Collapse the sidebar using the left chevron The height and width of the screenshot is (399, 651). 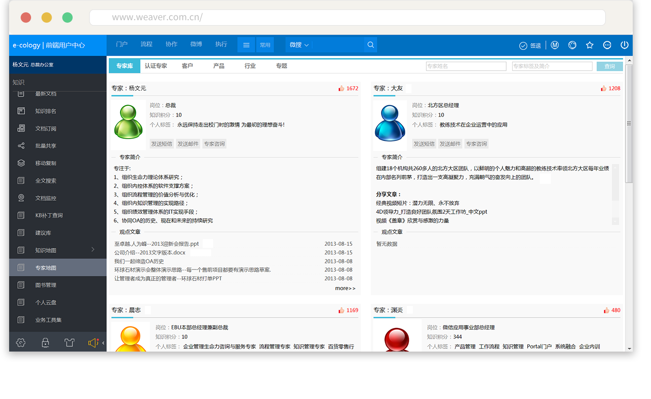pyautogui.click(x=103, y=343)
